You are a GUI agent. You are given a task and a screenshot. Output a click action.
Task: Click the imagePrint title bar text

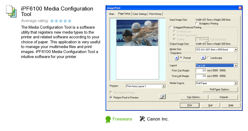pos(113,8)
